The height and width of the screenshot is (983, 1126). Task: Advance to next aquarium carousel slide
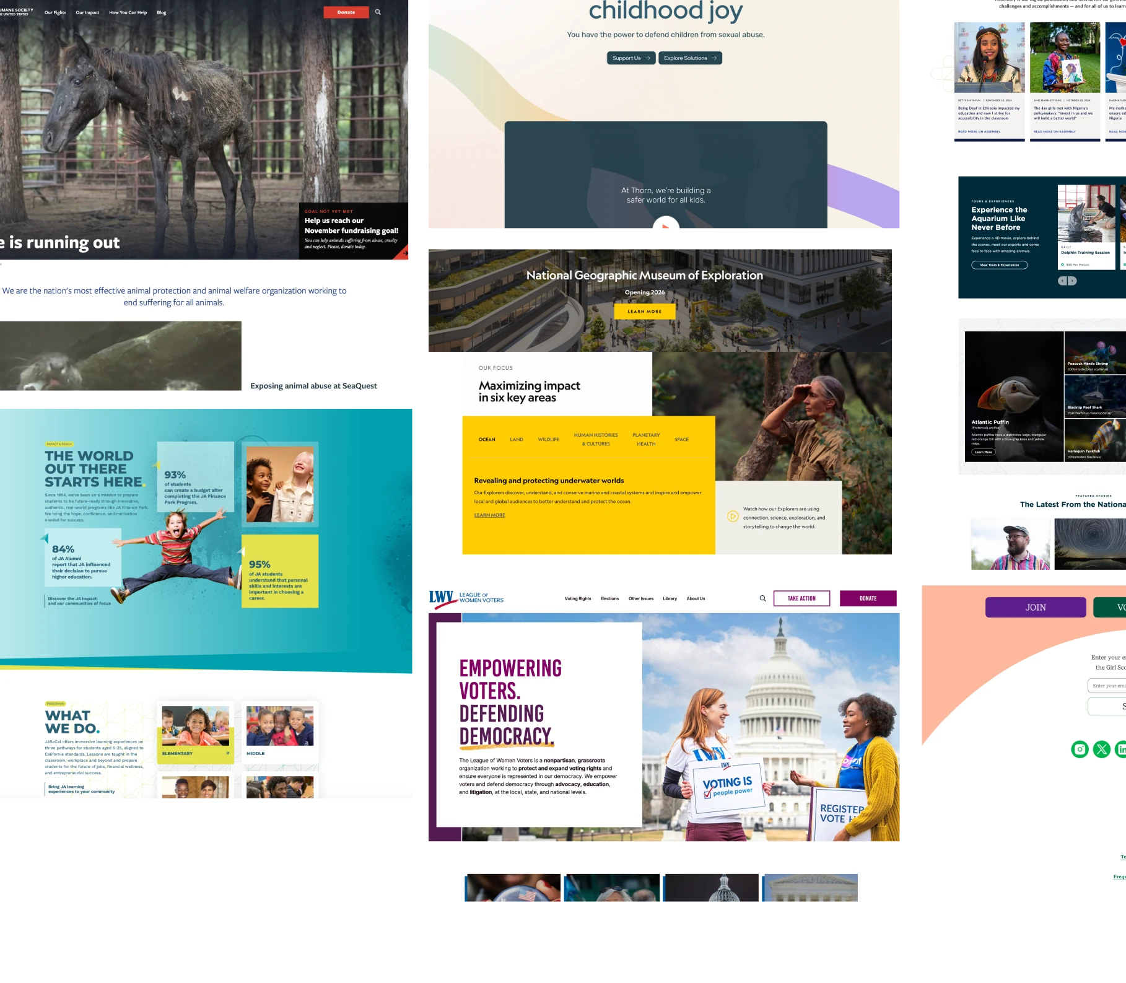(x=1072, y=281)
